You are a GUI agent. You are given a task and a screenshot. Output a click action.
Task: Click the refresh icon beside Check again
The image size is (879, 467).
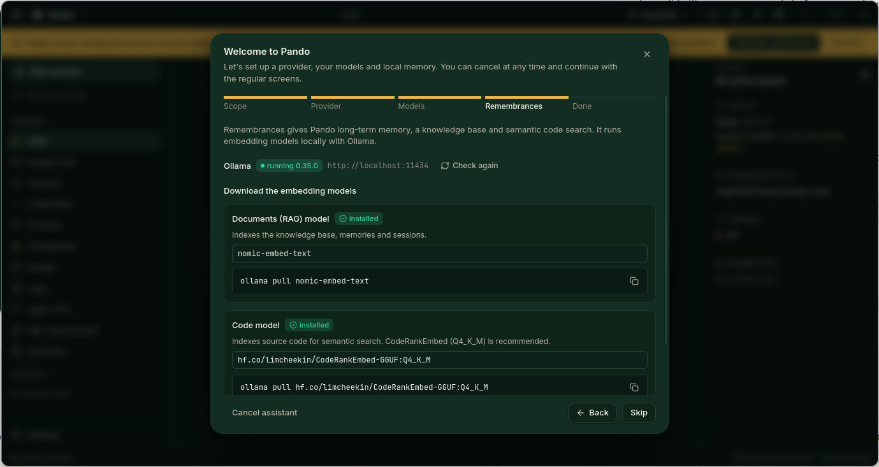point(445,166)
